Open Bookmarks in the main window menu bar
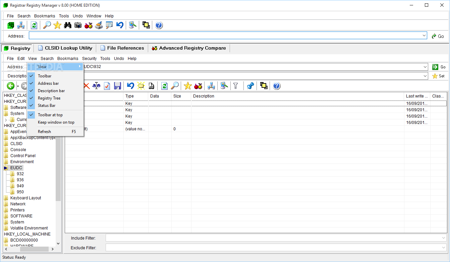This screenshot has height=262, width=450. pyautogui.click(x=45, y=16)
